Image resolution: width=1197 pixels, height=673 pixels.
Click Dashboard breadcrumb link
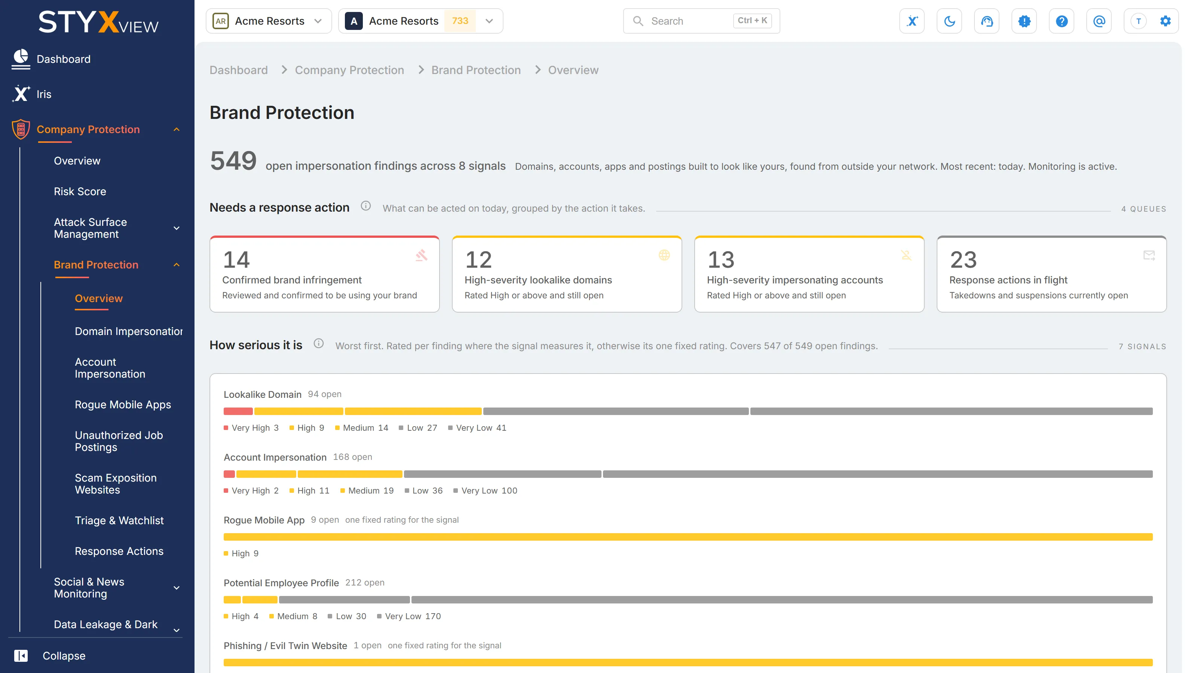click(x=238, y=70)
